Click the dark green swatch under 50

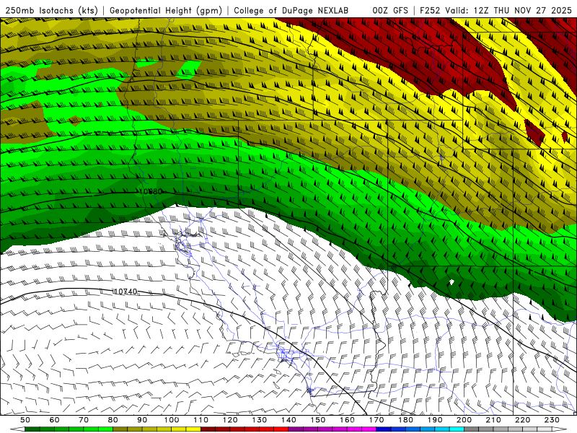pyautogui.click(x=32, y=429)
